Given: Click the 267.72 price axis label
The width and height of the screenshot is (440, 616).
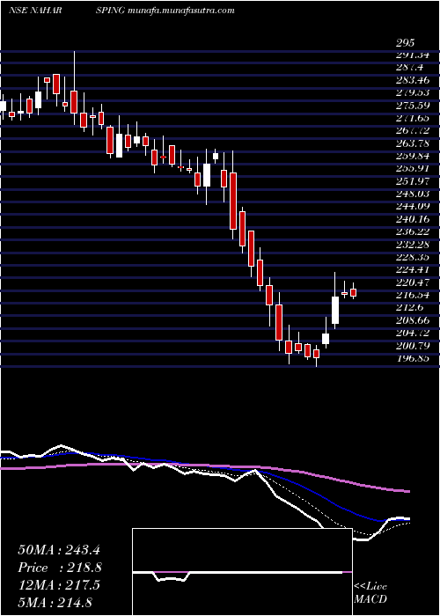Looking at the screenshot, I should pos(413,130).
